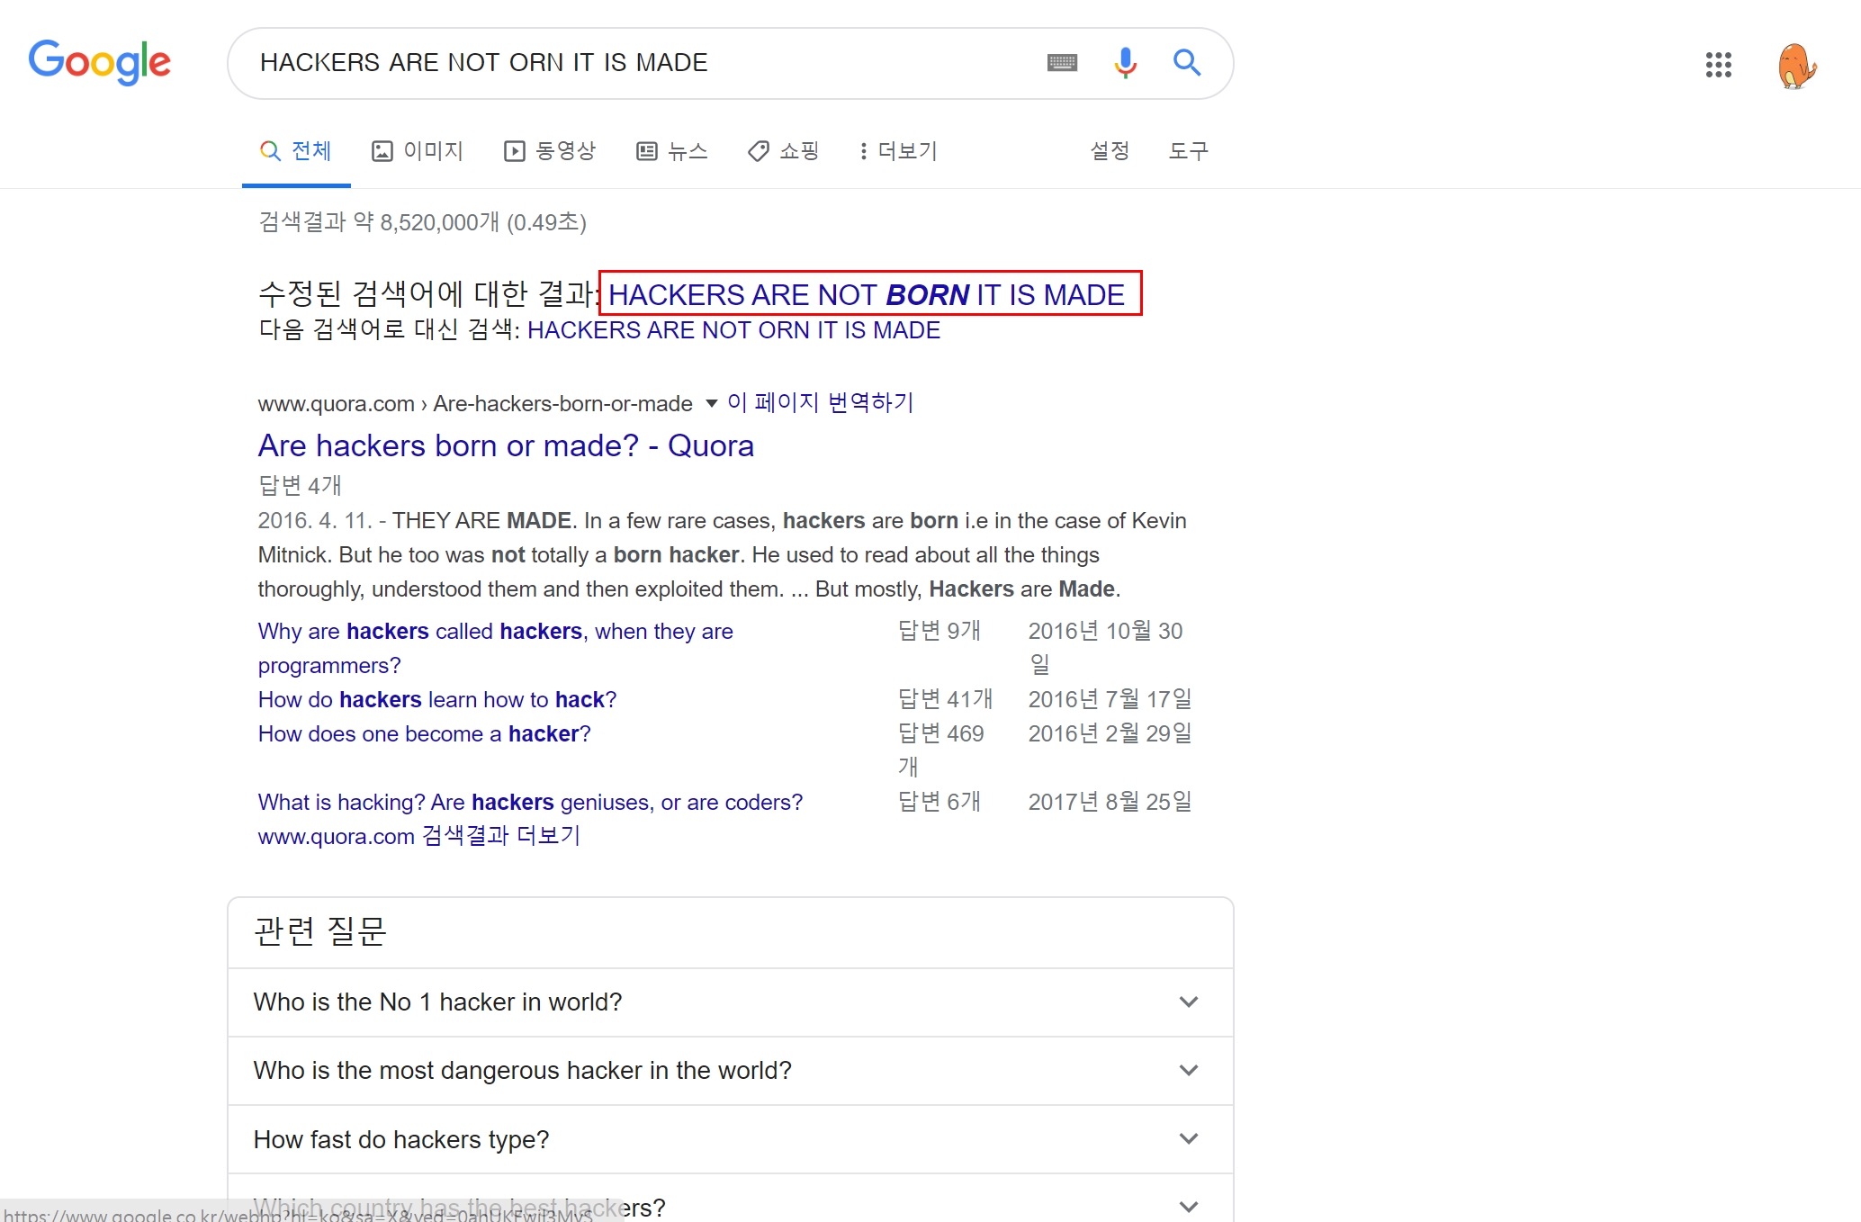Expand the 더보기 more menu

pos(897,151)
